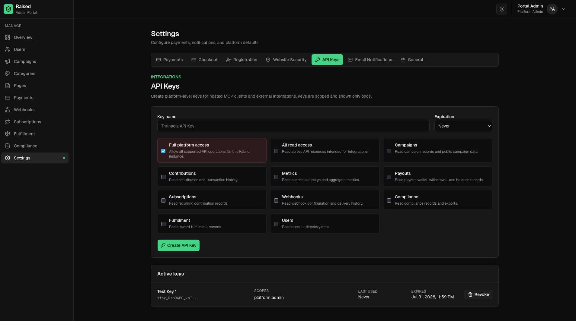Enable the Campaigns scope checkbox

[x=389, y=151]
